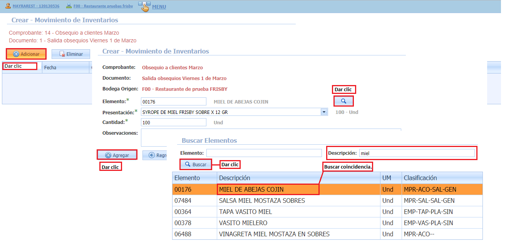Click classification MPR-SAL-SAL-GEN

(429, 201)
